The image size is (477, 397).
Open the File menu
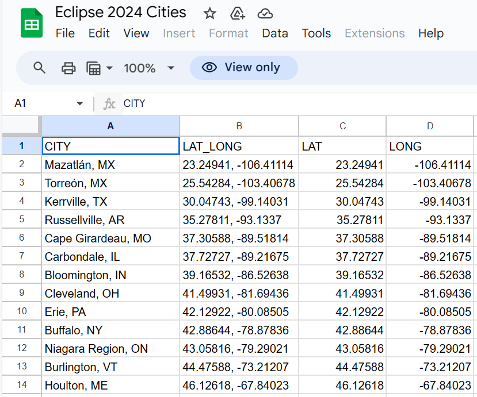tap(65, 33)
